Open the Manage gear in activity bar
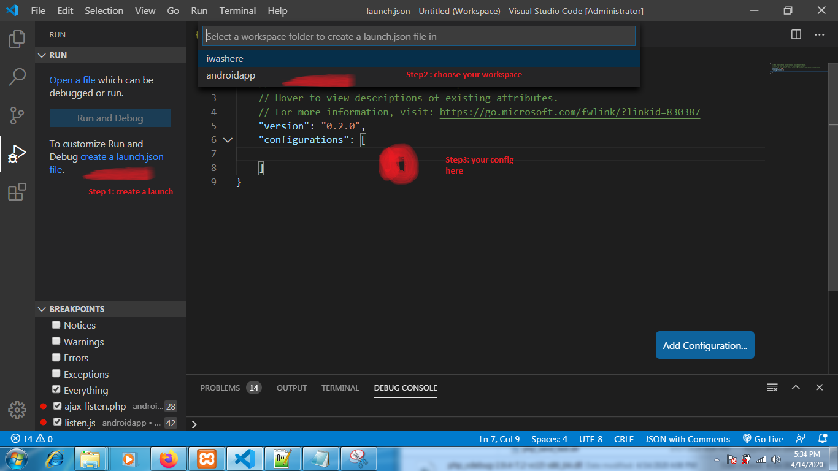Viewport: 838px width, 471px height. click(x=17, y=410)
